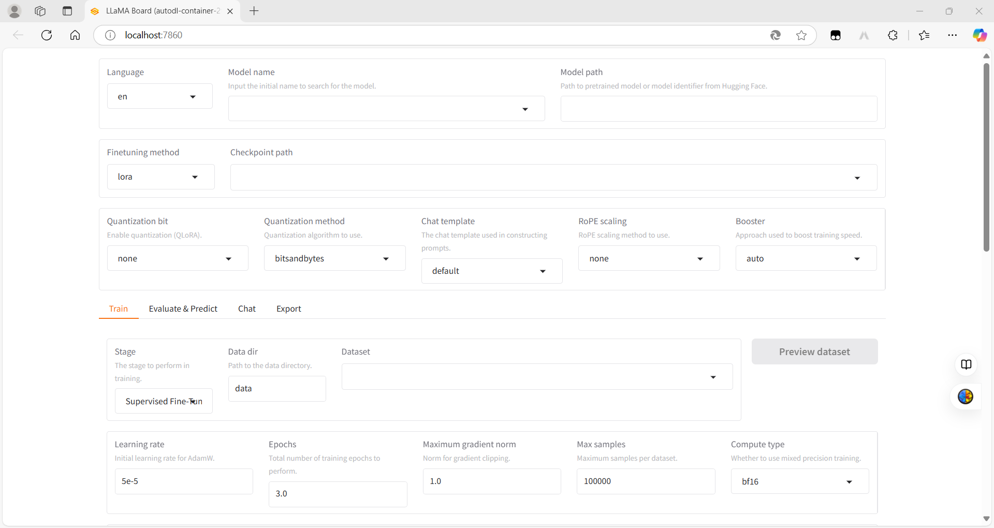Open the browser extensions puzzle icon

[x=893, y=35]
